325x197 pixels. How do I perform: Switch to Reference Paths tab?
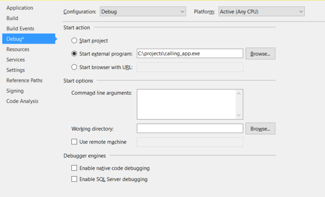(24, 80)
